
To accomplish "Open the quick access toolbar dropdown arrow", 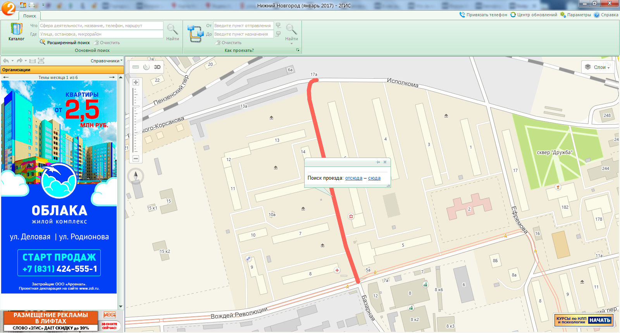I will (x=43, y=5).
